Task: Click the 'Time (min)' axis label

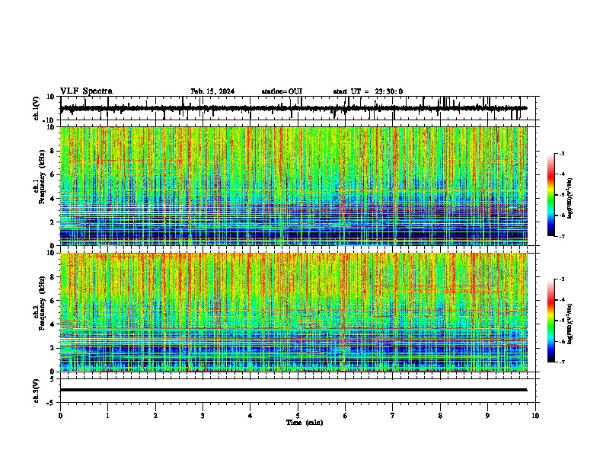Action: click(x=305, y=423)
